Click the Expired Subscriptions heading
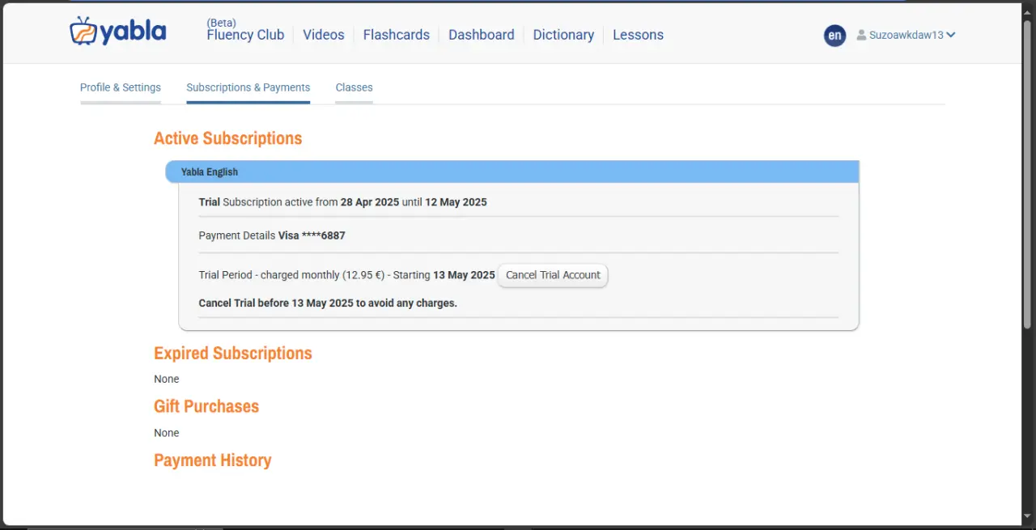 click(233, 354)
